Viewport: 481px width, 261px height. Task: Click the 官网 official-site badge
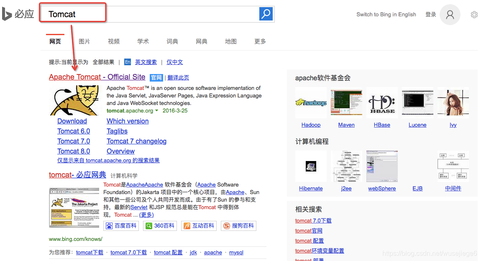click(x=156, y=78)
